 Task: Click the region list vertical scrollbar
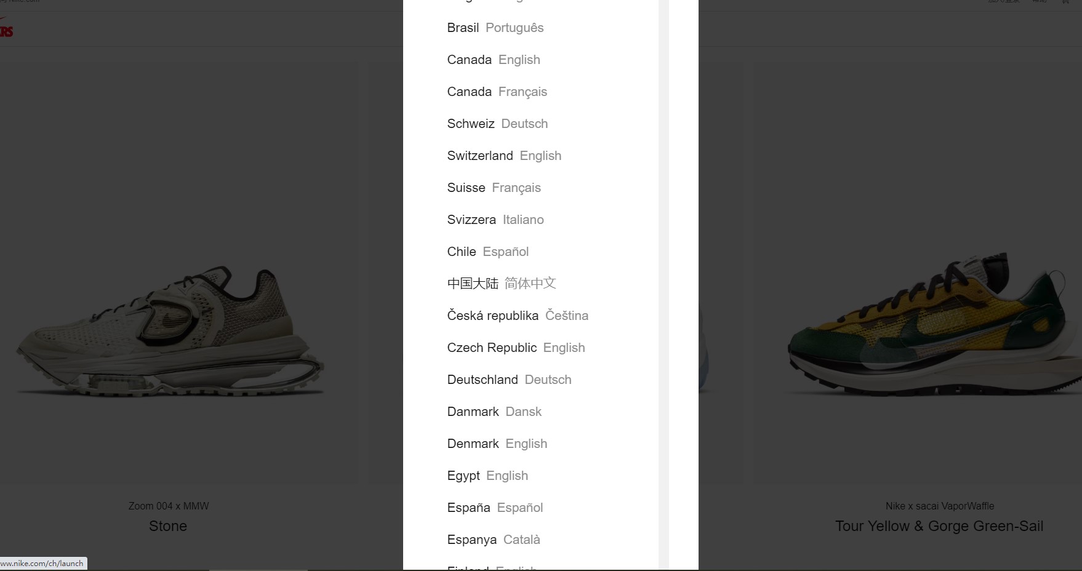tap(663, 285)
